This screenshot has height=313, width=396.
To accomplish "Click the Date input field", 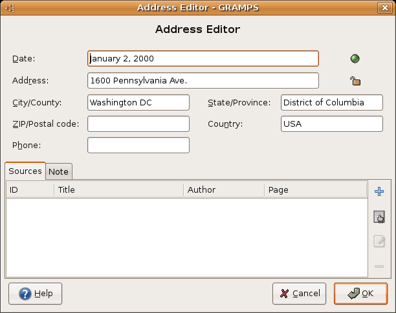I will pyautogui.click(x=203, y=58).
